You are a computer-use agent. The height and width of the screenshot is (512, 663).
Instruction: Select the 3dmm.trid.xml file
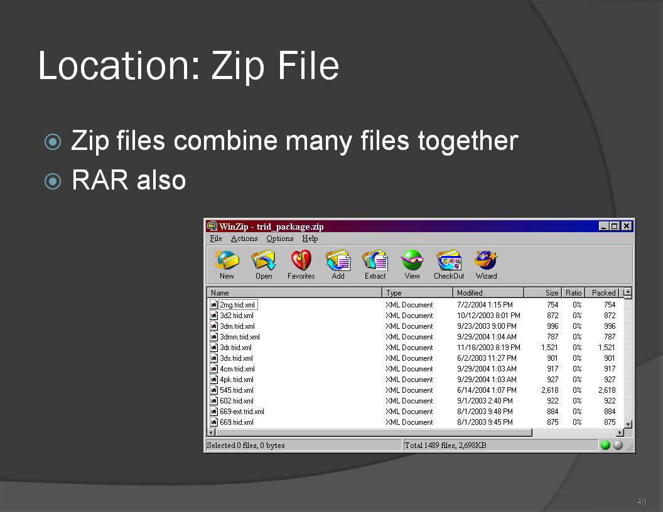pos(239,337)
